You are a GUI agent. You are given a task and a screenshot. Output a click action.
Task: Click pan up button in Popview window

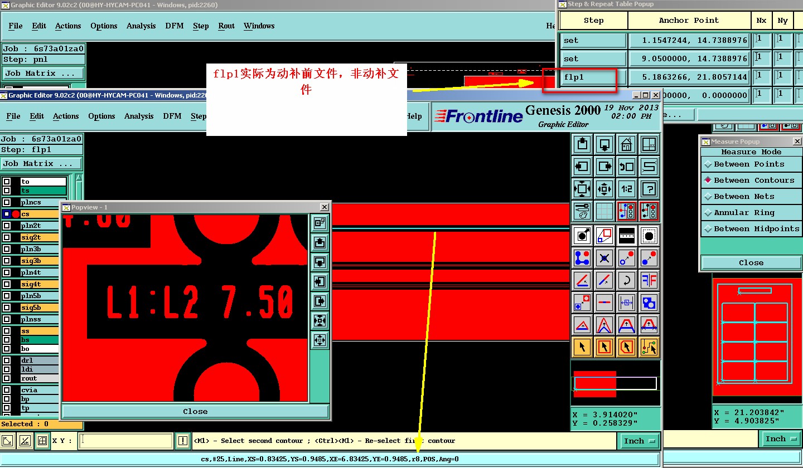[x=320, y=243]
